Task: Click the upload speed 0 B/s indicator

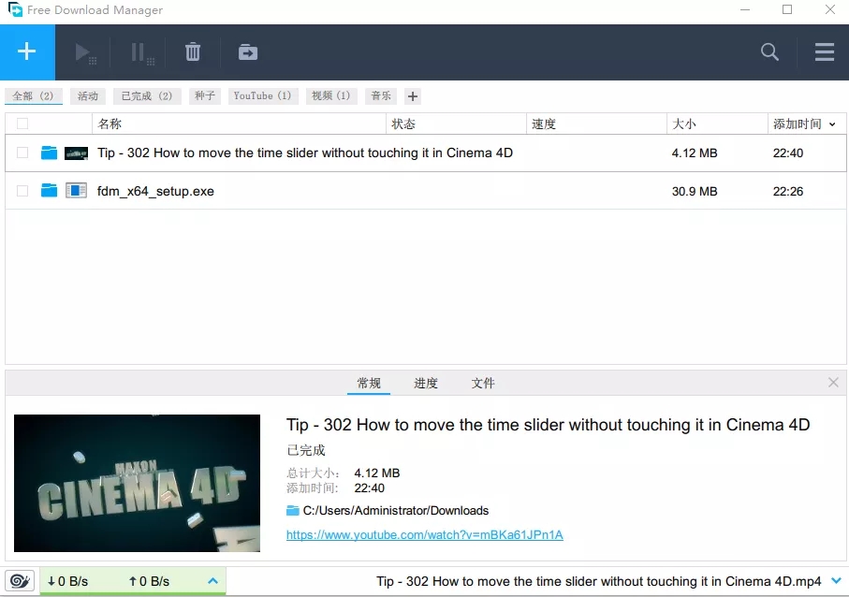Action: (x=149, y=581)
